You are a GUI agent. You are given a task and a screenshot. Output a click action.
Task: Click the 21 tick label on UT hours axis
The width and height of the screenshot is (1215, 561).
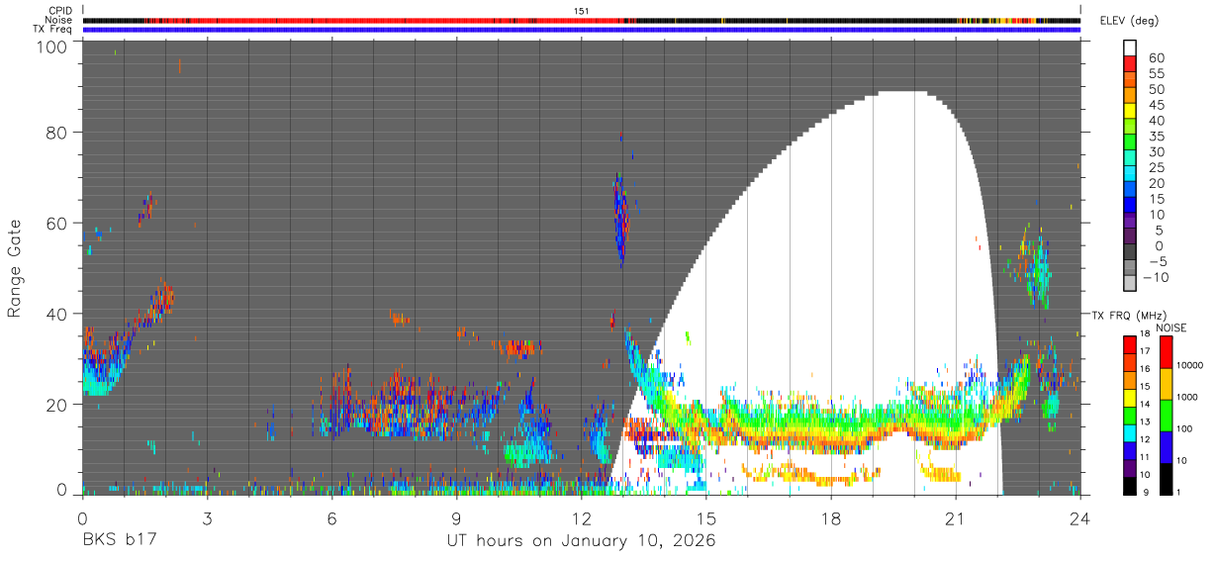point(955,517)
